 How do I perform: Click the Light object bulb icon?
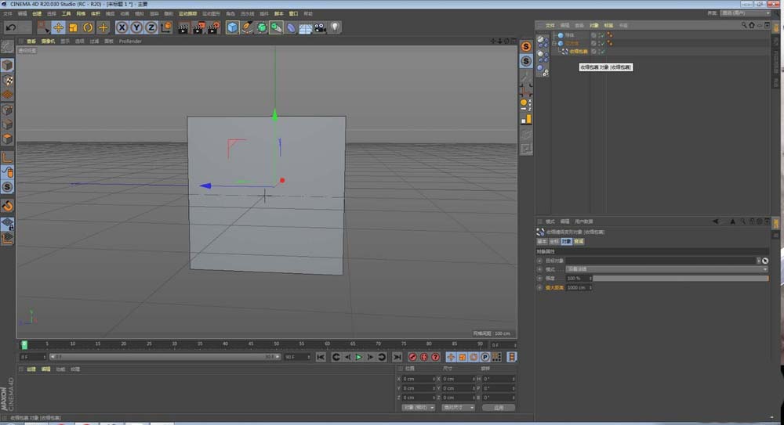pos(335,27)
